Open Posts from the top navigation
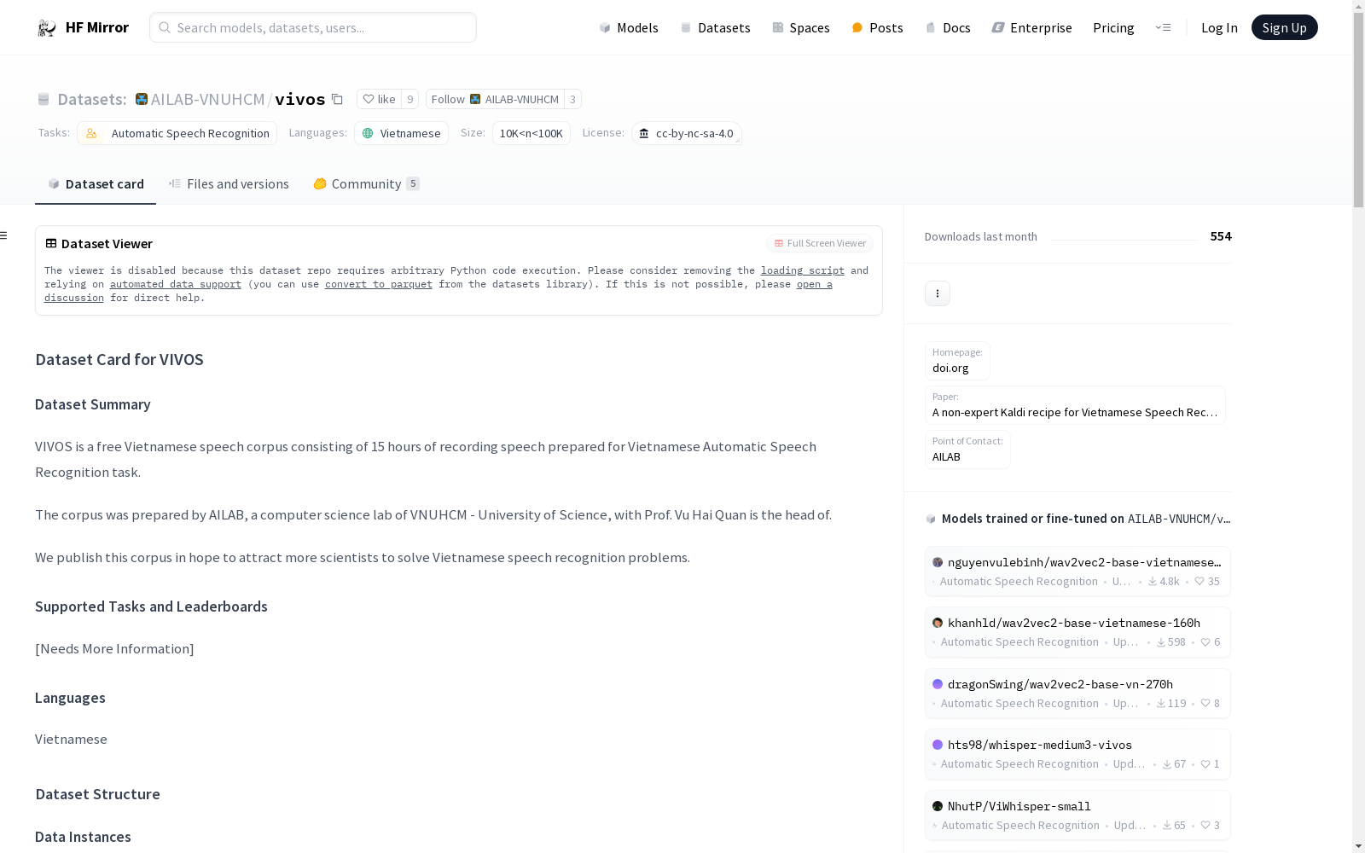 (877, 27)
